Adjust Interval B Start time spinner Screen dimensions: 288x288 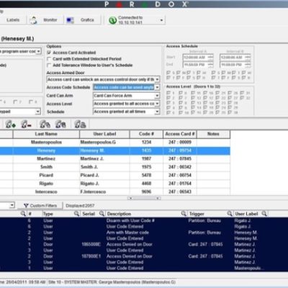coord(248,58)
